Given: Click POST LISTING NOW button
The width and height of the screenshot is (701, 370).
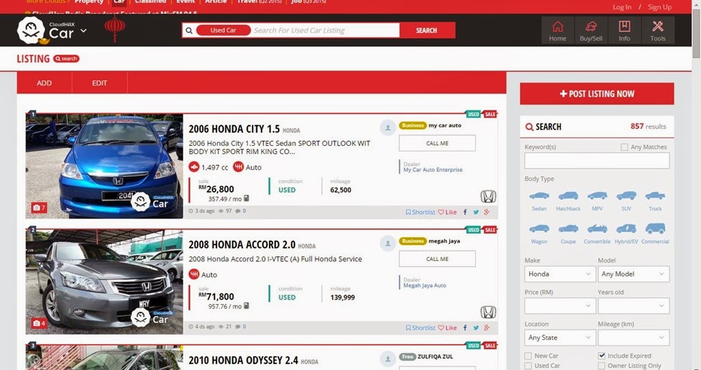Looking at the screenshot, I should (x=597, y=94).
